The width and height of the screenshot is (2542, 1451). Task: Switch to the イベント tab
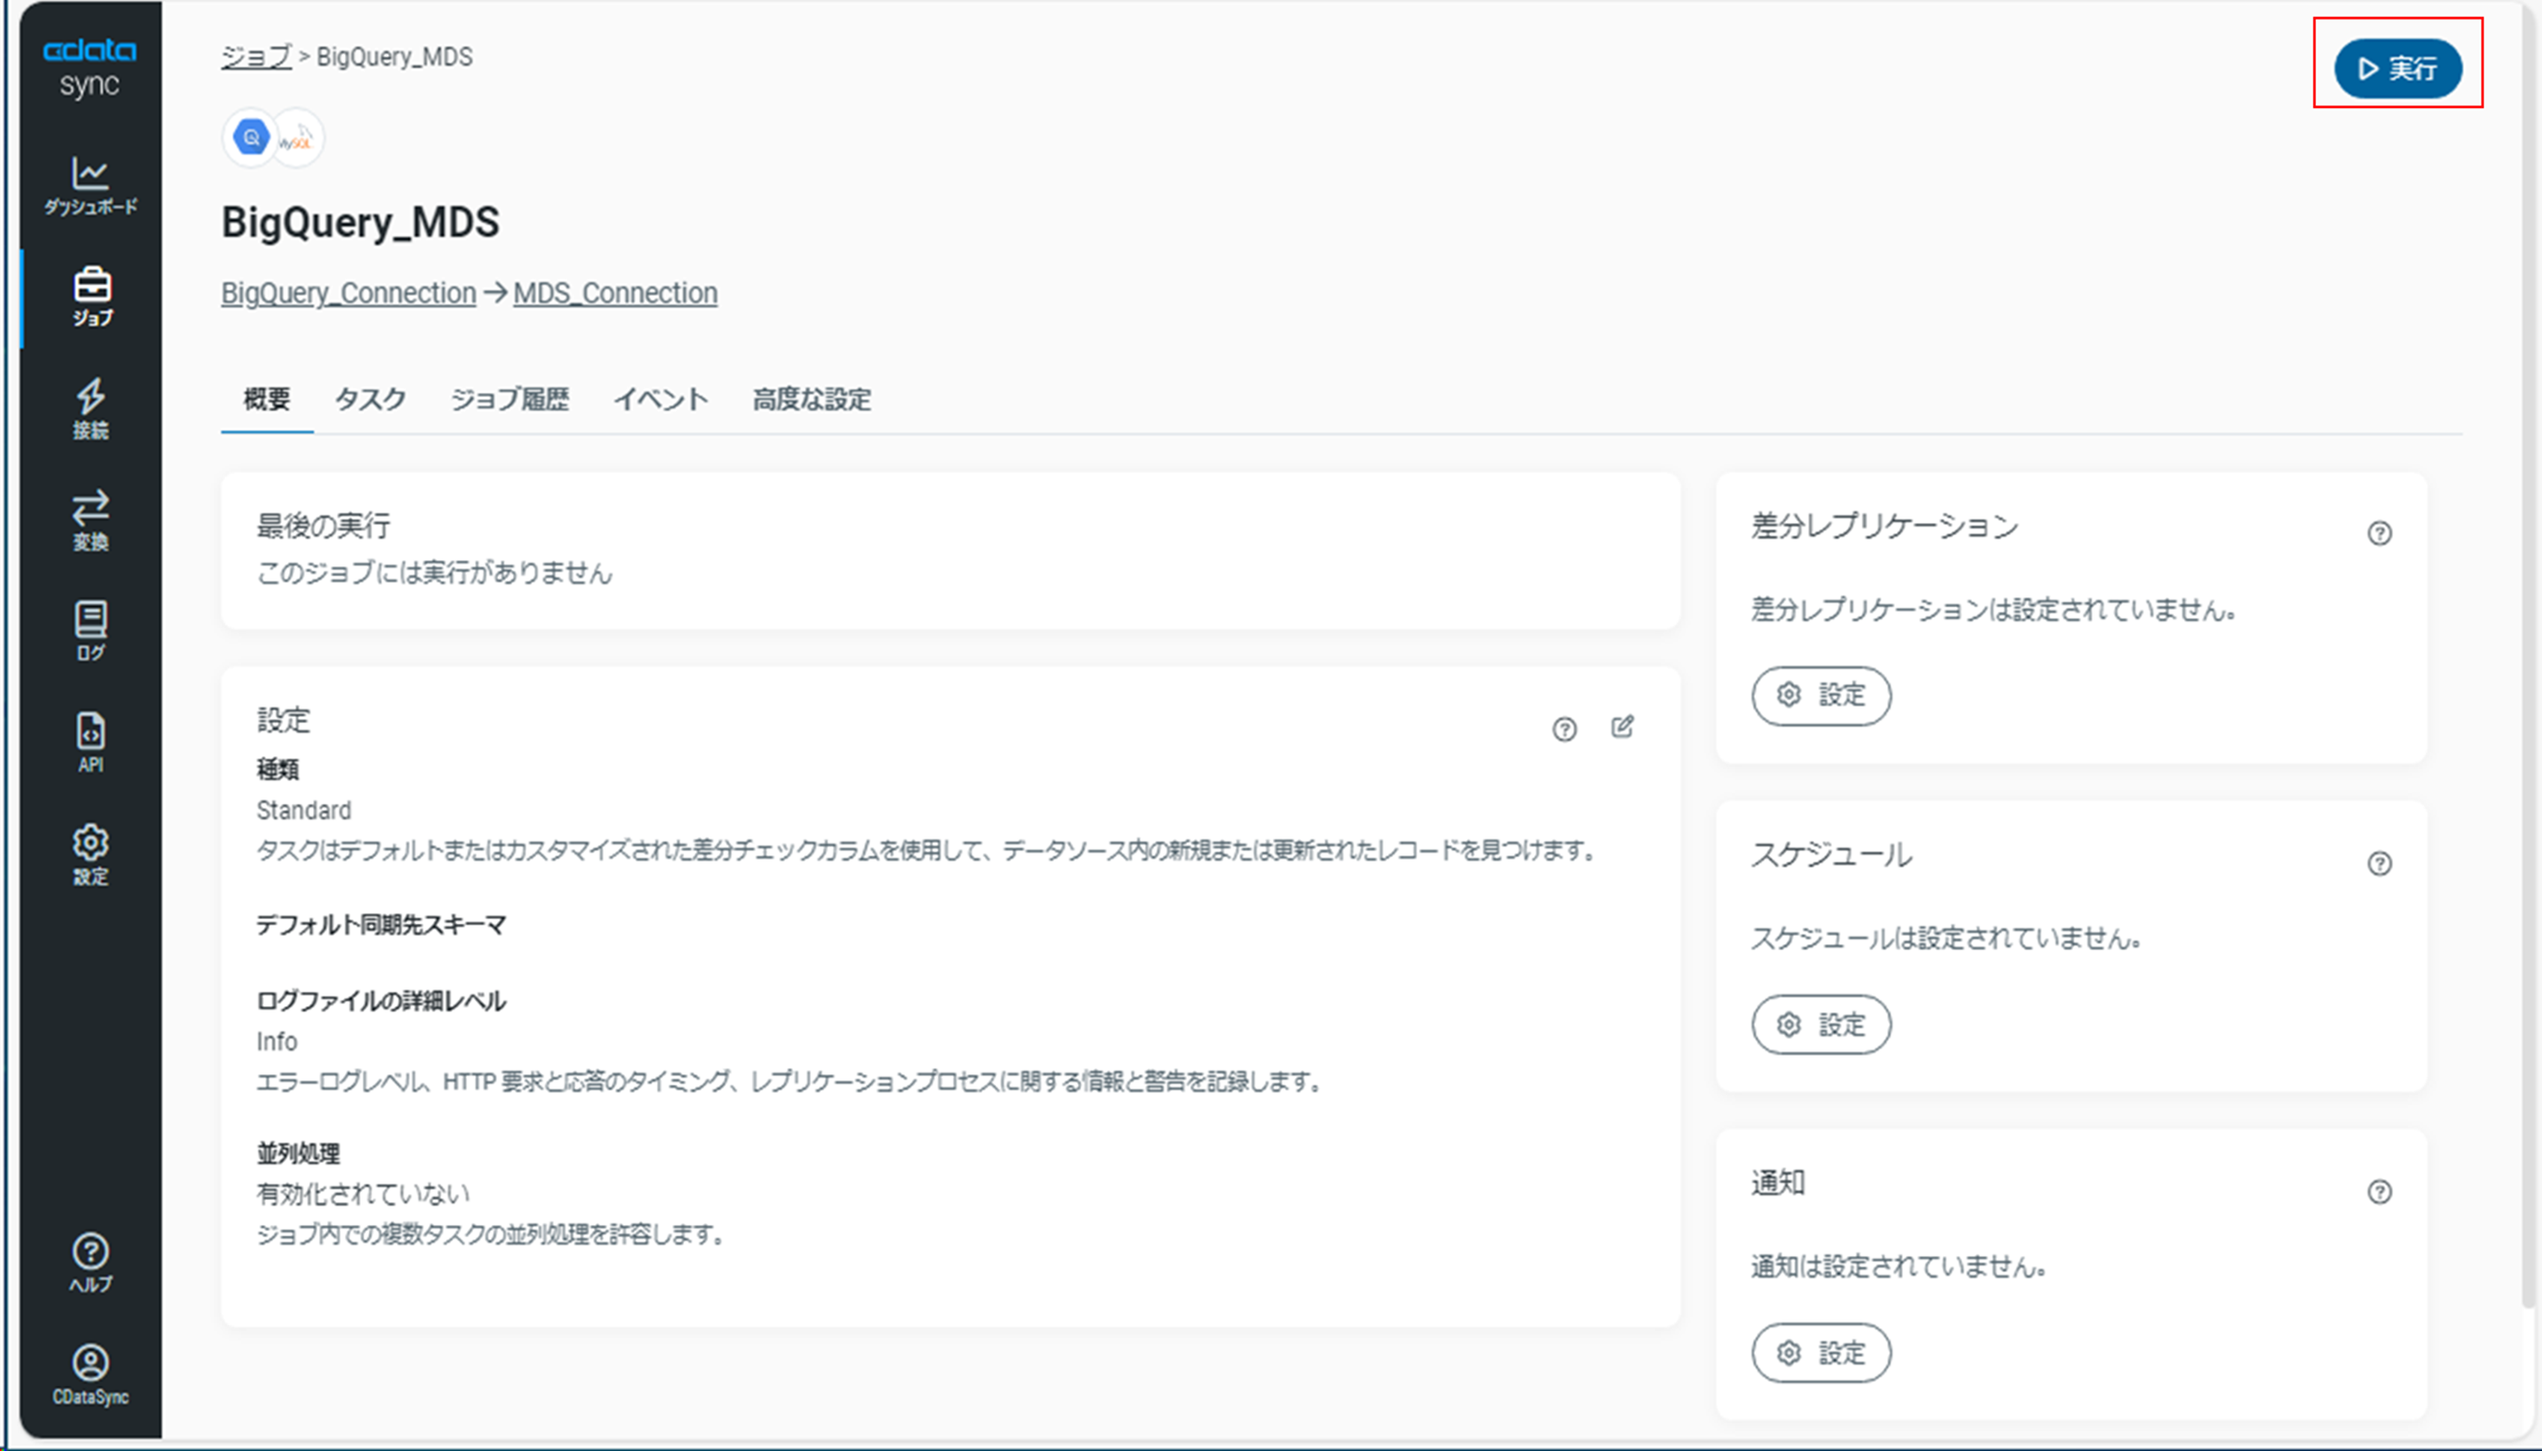pyautogui.click(x=660, y=401)
